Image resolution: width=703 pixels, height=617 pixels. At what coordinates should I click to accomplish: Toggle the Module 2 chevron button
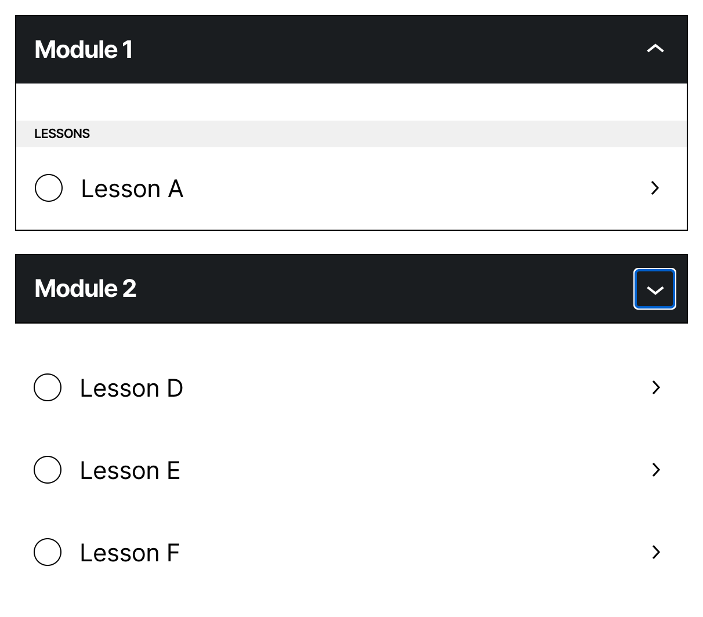(x=655, y=289)
